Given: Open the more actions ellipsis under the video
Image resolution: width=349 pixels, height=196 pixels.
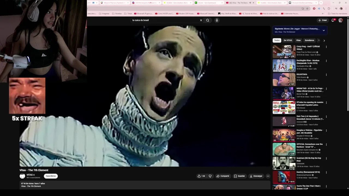Looking at the screenshot, I should [268, 176].
